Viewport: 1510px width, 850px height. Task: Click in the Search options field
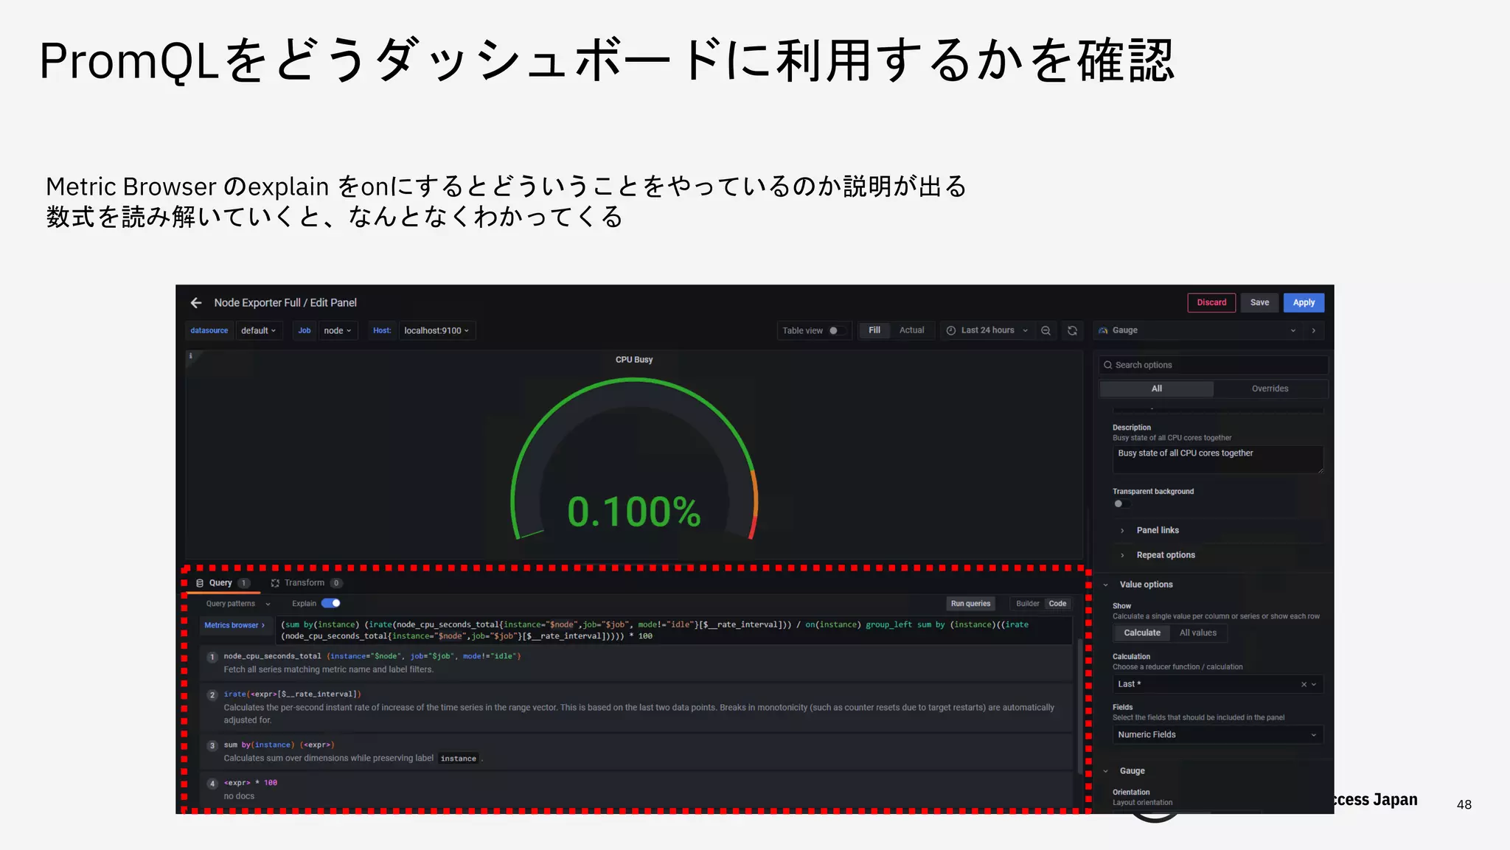click(1214, 366)
